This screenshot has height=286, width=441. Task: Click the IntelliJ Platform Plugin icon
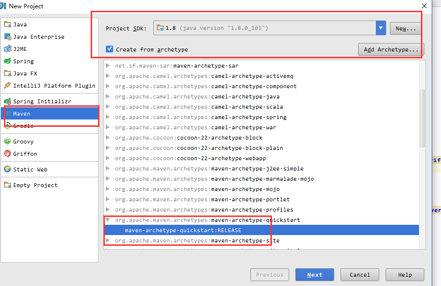(x=7, y=86)
